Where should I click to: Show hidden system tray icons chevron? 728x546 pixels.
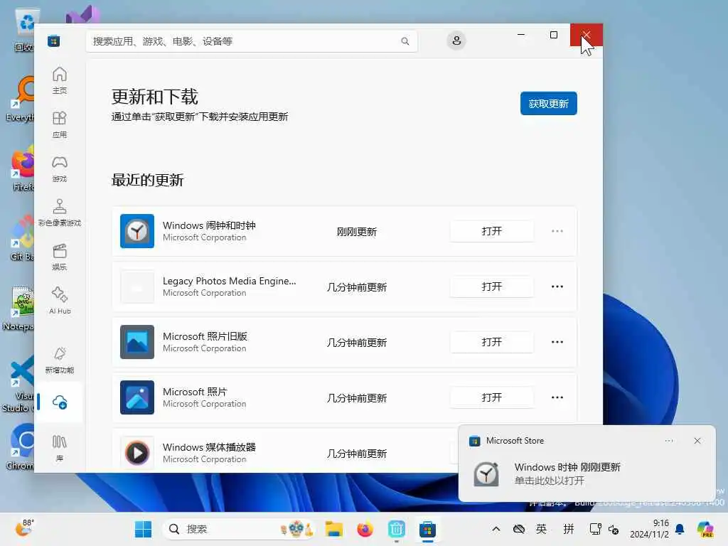click(496, 529)
